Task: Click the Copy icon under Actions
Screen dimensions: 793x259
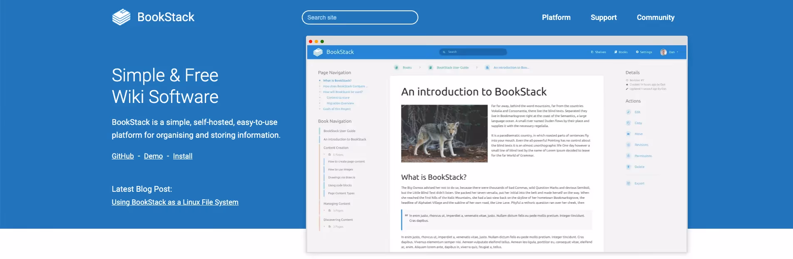Action: [x=629, y=123]
